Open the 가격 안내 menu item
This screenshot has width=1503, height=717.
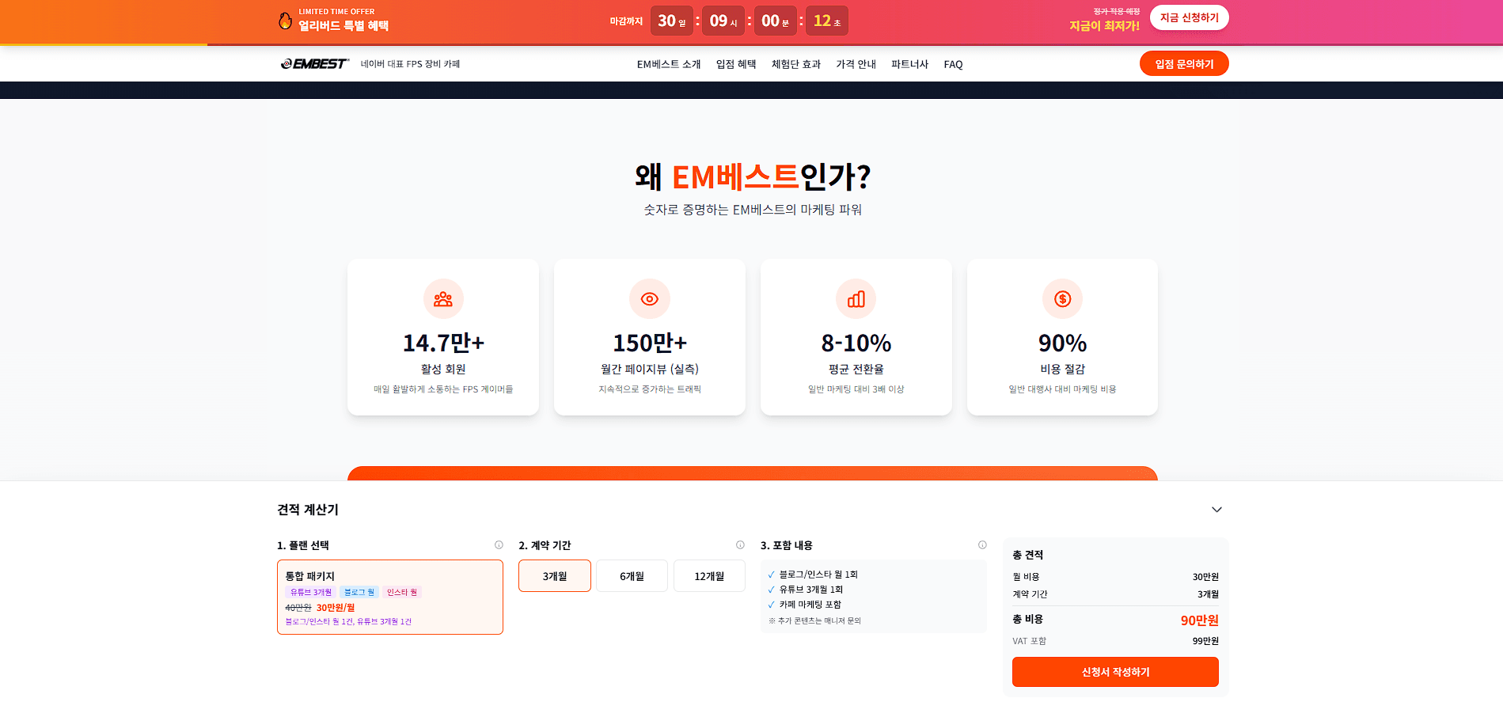coord(855,64)
